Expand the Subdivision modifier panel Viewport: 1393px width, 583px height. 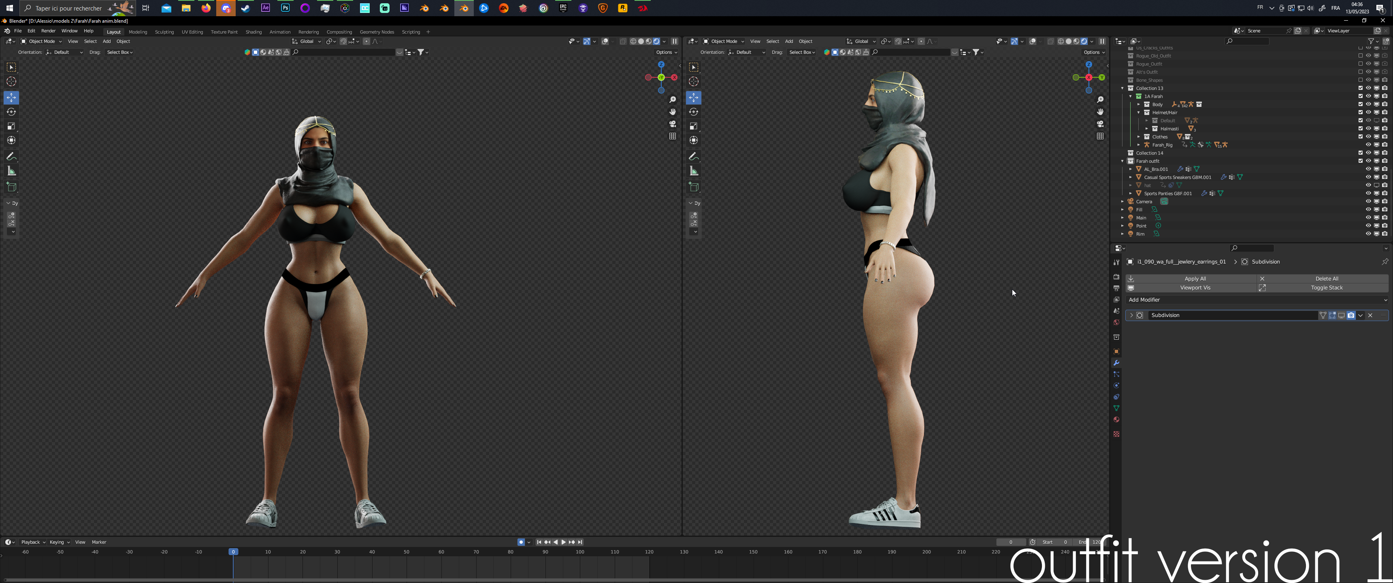tap(1131, 315)
